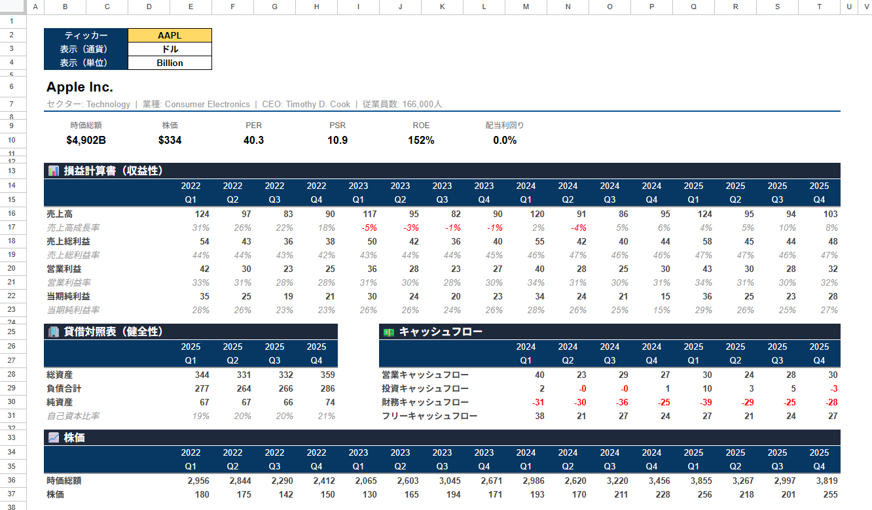Viewport: 872px width, 510px height.
Task: Select the ドル currency cell
Action: [170, 49]
